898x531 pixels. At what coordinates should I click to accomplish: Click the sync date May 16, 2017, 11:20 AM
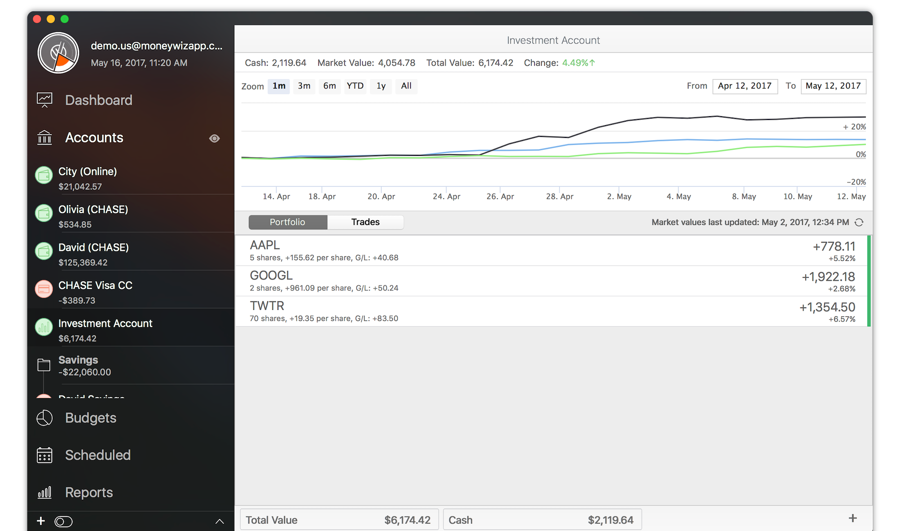click(139, 63)
